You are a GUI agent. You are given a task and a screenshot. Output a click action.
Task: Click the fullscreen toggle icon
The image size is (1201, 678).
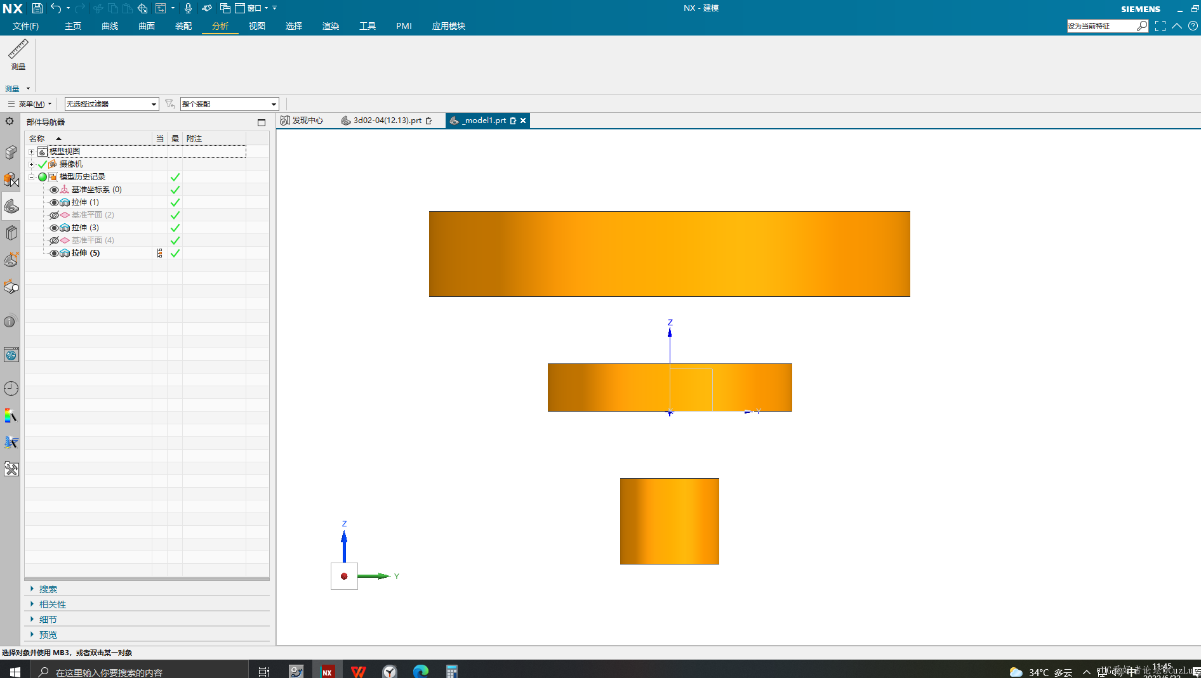point(1160,26)
